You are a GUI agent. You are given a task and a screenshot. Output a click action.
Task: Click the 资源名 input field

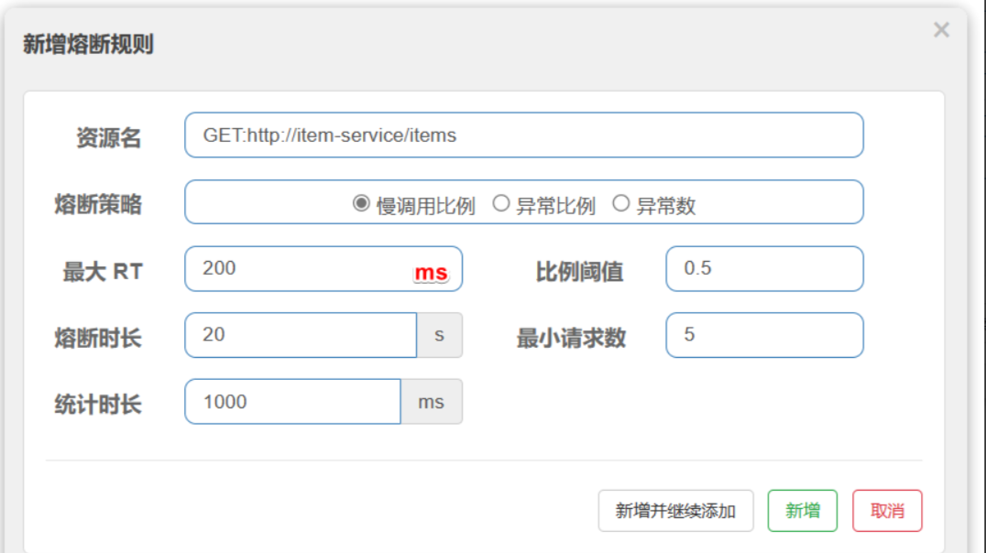click(523, 136)
